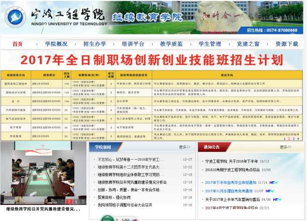Select 招生办学 in the navigation bar
Image resolution: width=307 pixels, height=221 pixels.
click(x=94, y=44)
